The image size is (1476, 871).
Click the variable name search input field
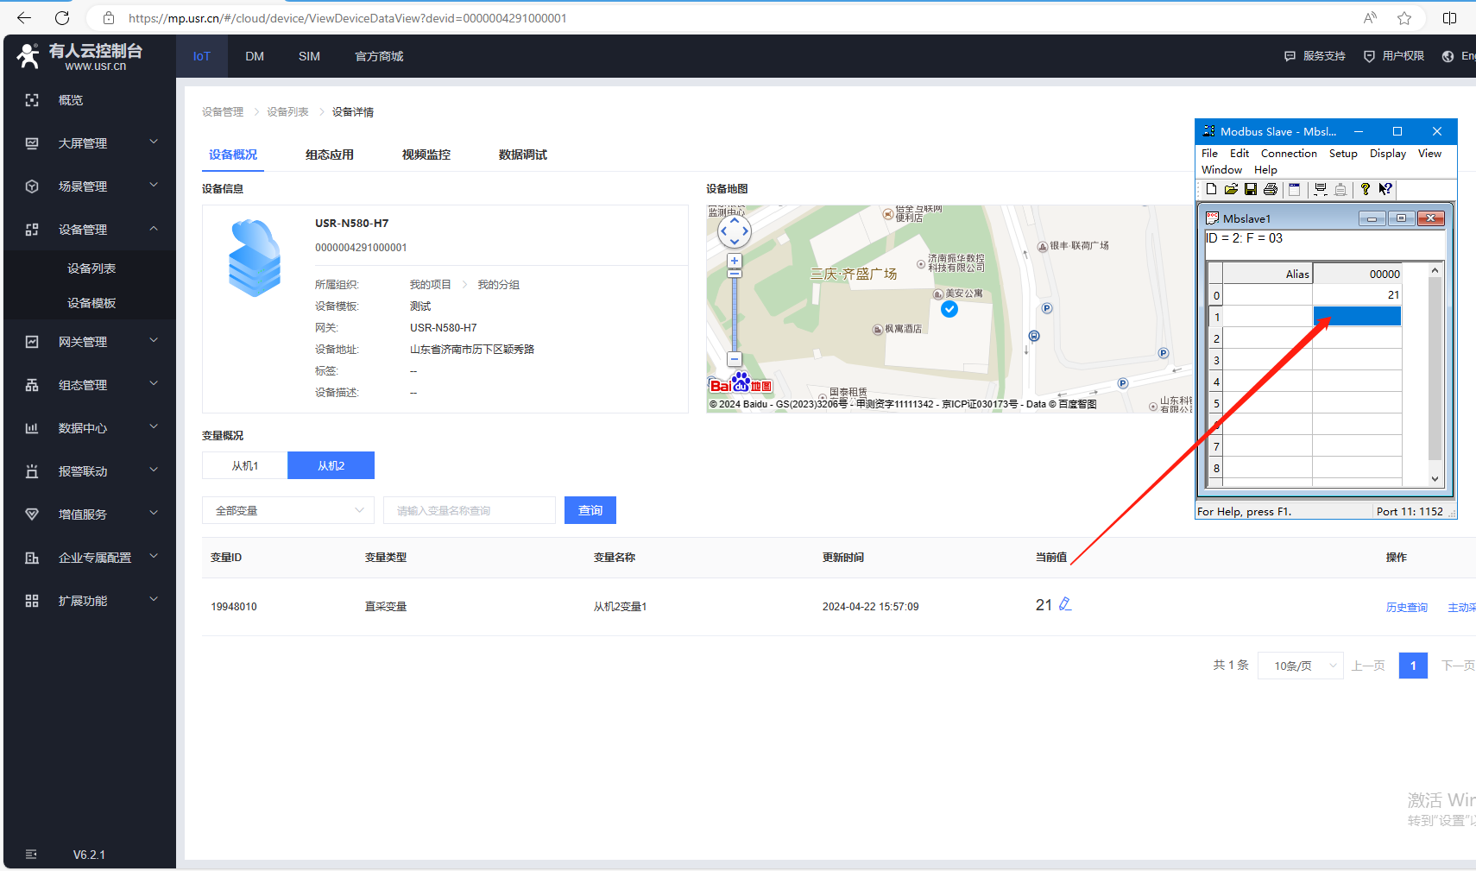point(469,510)
